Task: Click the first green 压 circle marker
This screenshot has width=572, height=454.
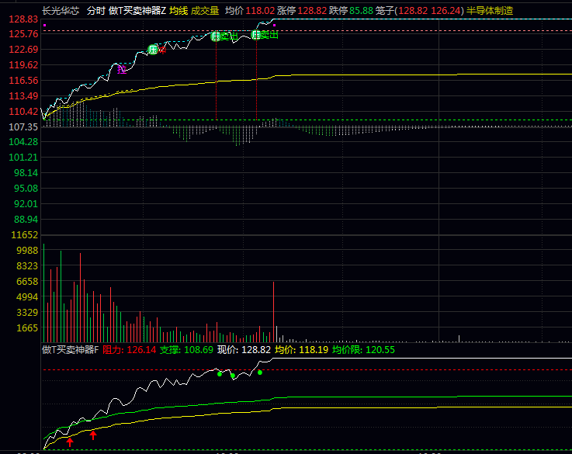Action: click(153, 50)
